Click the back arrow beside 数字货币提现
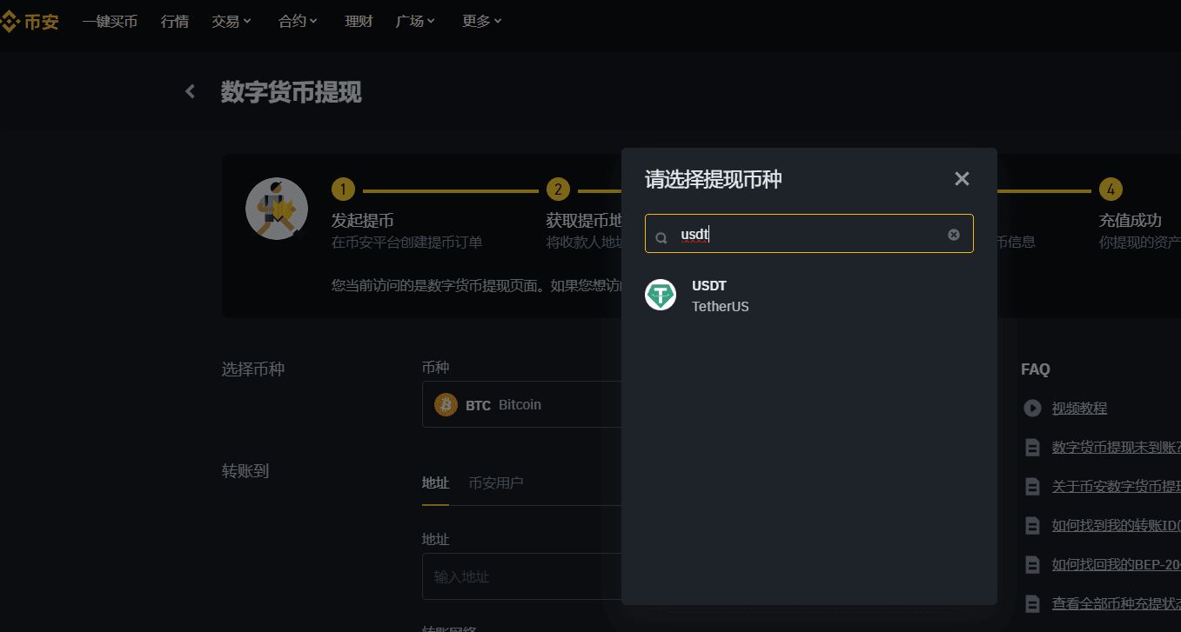 190,90
